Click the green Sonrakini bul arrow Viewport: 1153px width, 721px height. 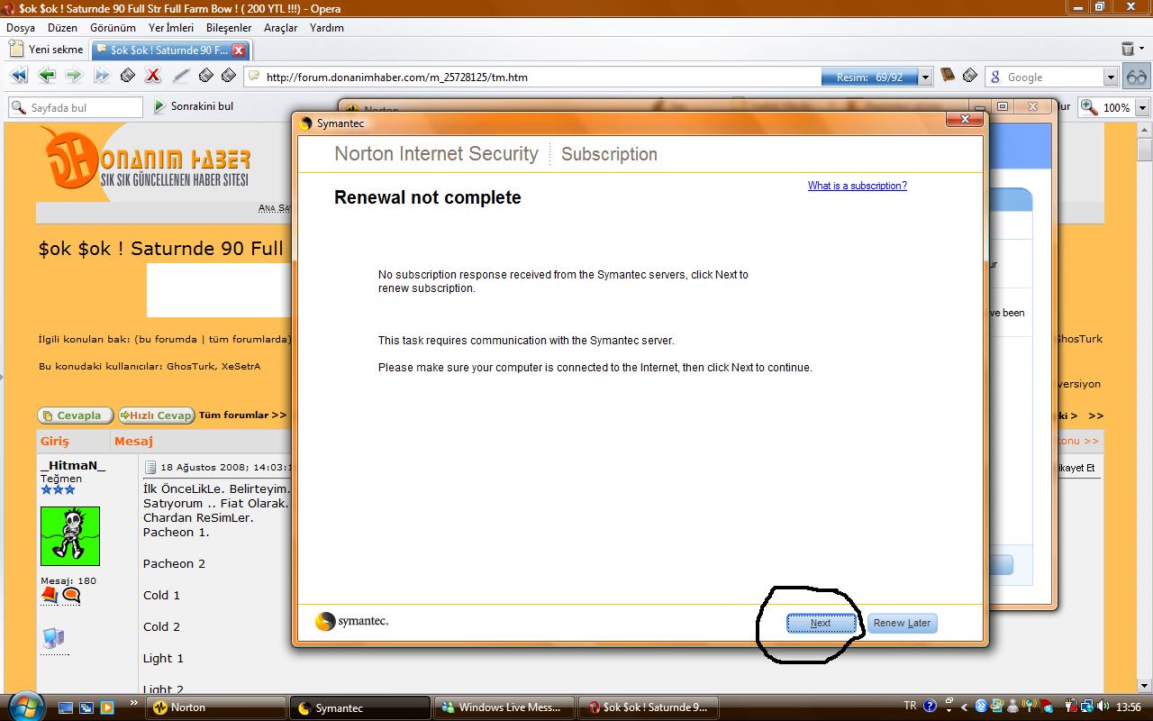click(x=159, y=106)
